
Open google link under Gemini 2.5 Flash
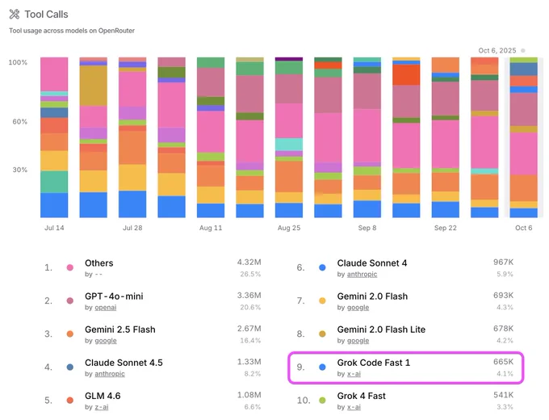click(x=106, y=341)
